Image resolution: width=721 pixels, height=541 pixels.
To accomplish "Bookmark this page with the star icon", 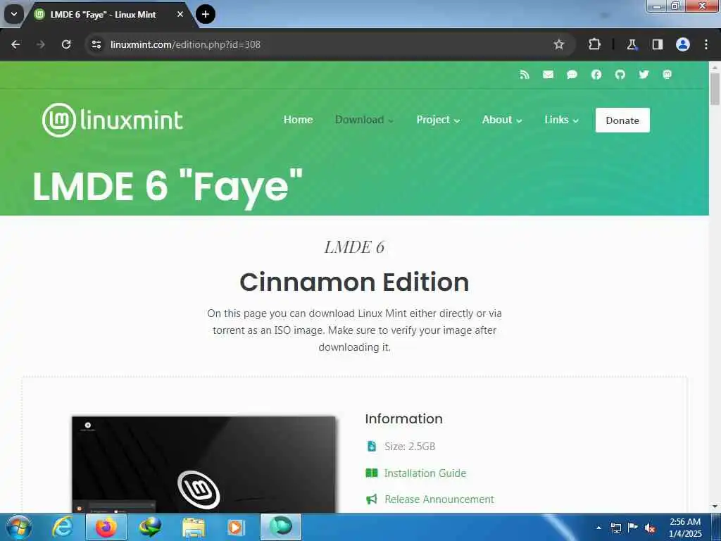I will coord(558,44).
